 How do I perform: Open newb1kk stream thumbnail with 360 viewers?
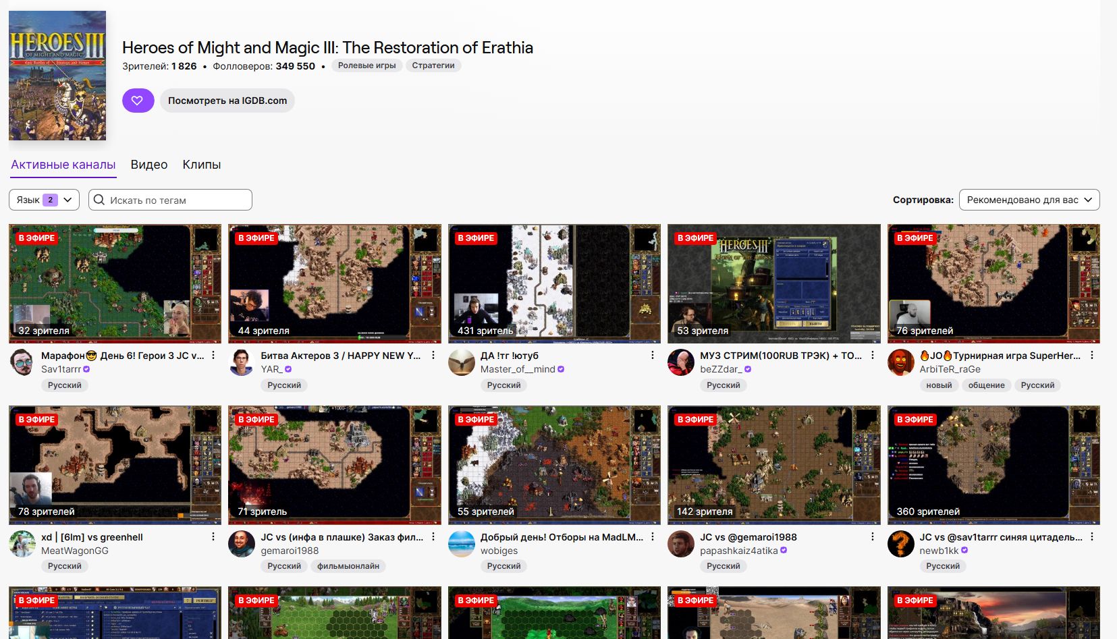tap(993, 465)
